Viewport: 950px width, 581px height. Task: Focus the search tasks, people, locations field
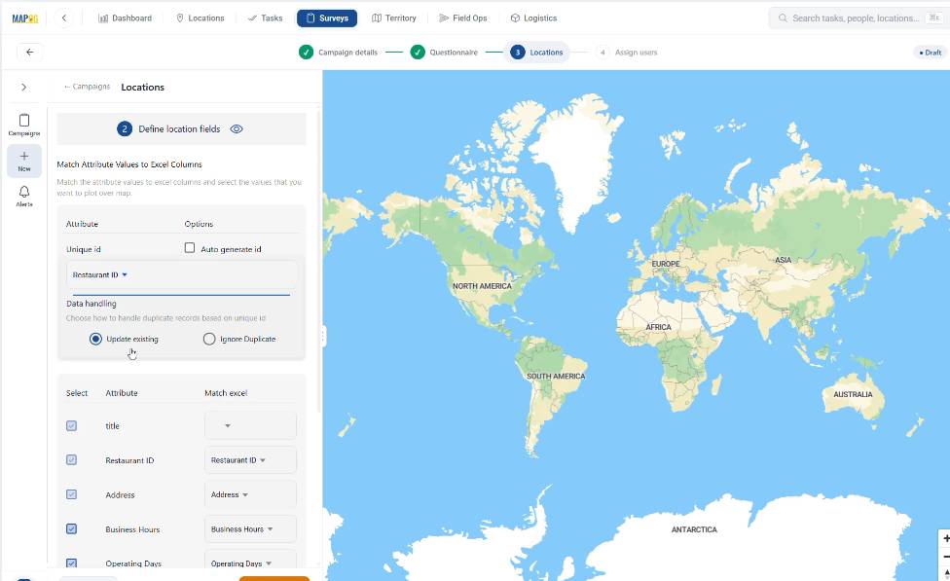coord(858,18)
